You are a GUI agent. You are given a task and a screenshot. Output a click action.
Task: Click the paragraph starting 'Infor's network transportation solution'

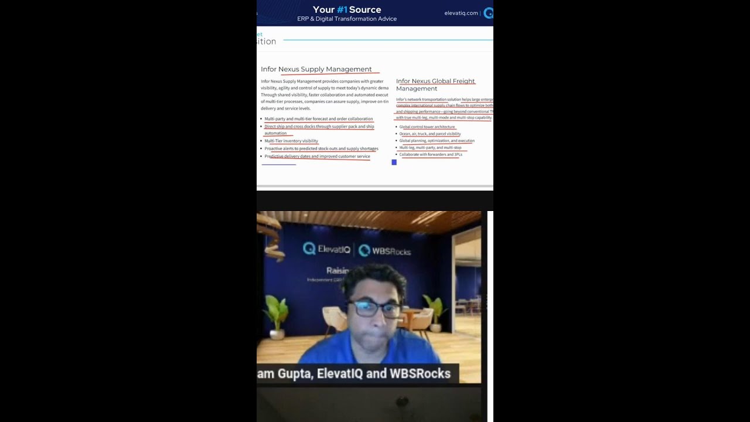[x=444, y=108]
